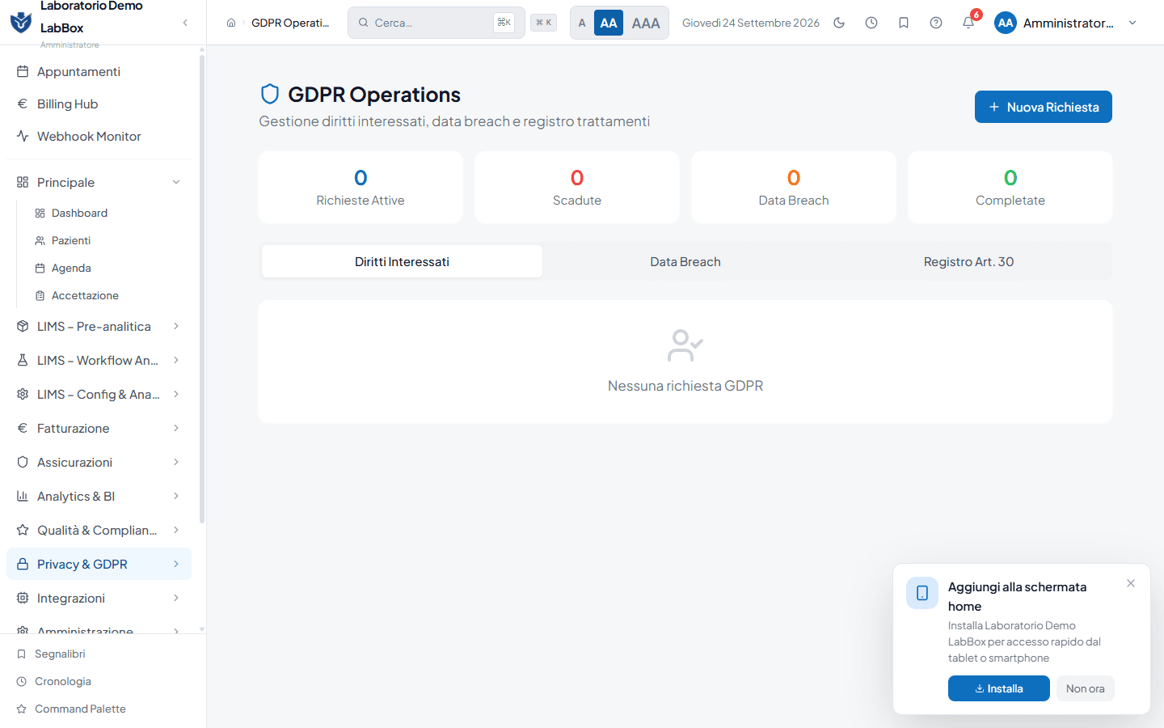
Task: Dismiss the install prompt with Non ora
Action: 1085,688
